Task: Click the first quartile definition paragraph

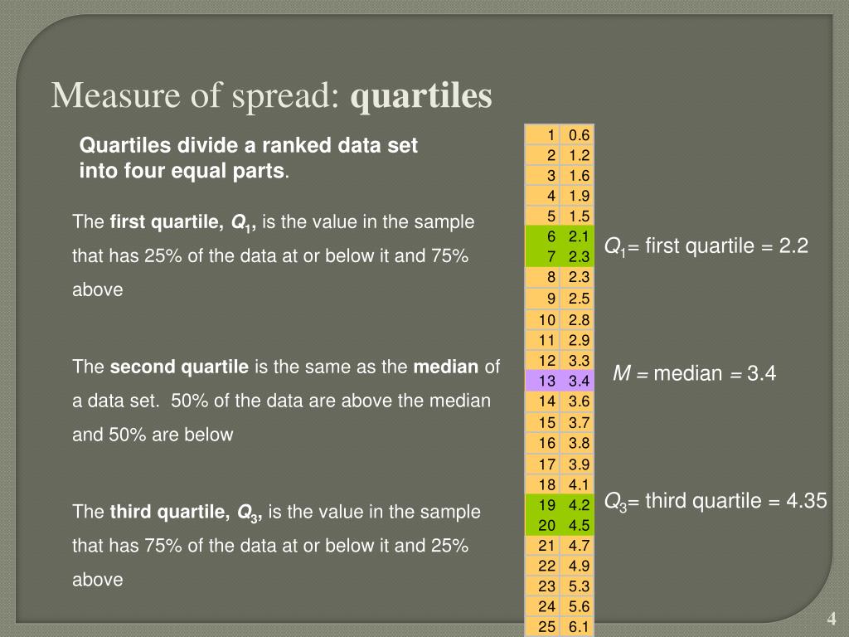Action: click(273, 255)
